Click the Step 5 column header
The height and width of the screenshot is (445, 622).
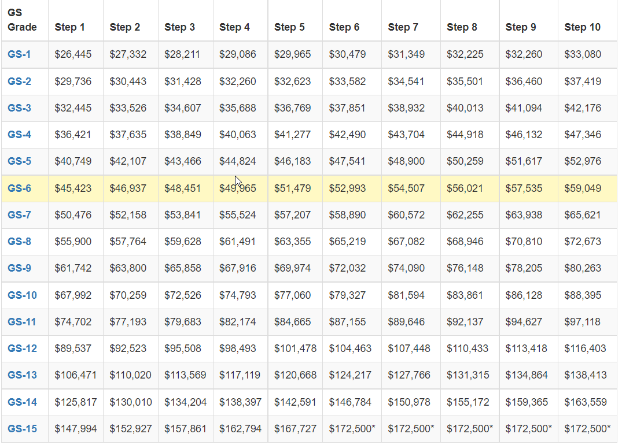289,27
